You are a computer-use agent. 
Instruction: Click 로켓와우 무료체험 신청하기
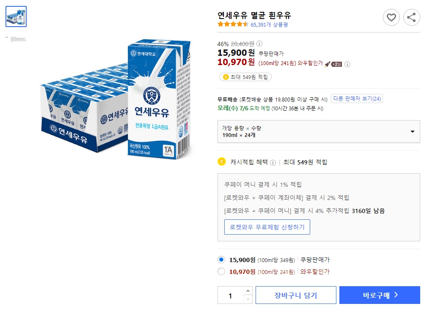(x=267, y=227)
